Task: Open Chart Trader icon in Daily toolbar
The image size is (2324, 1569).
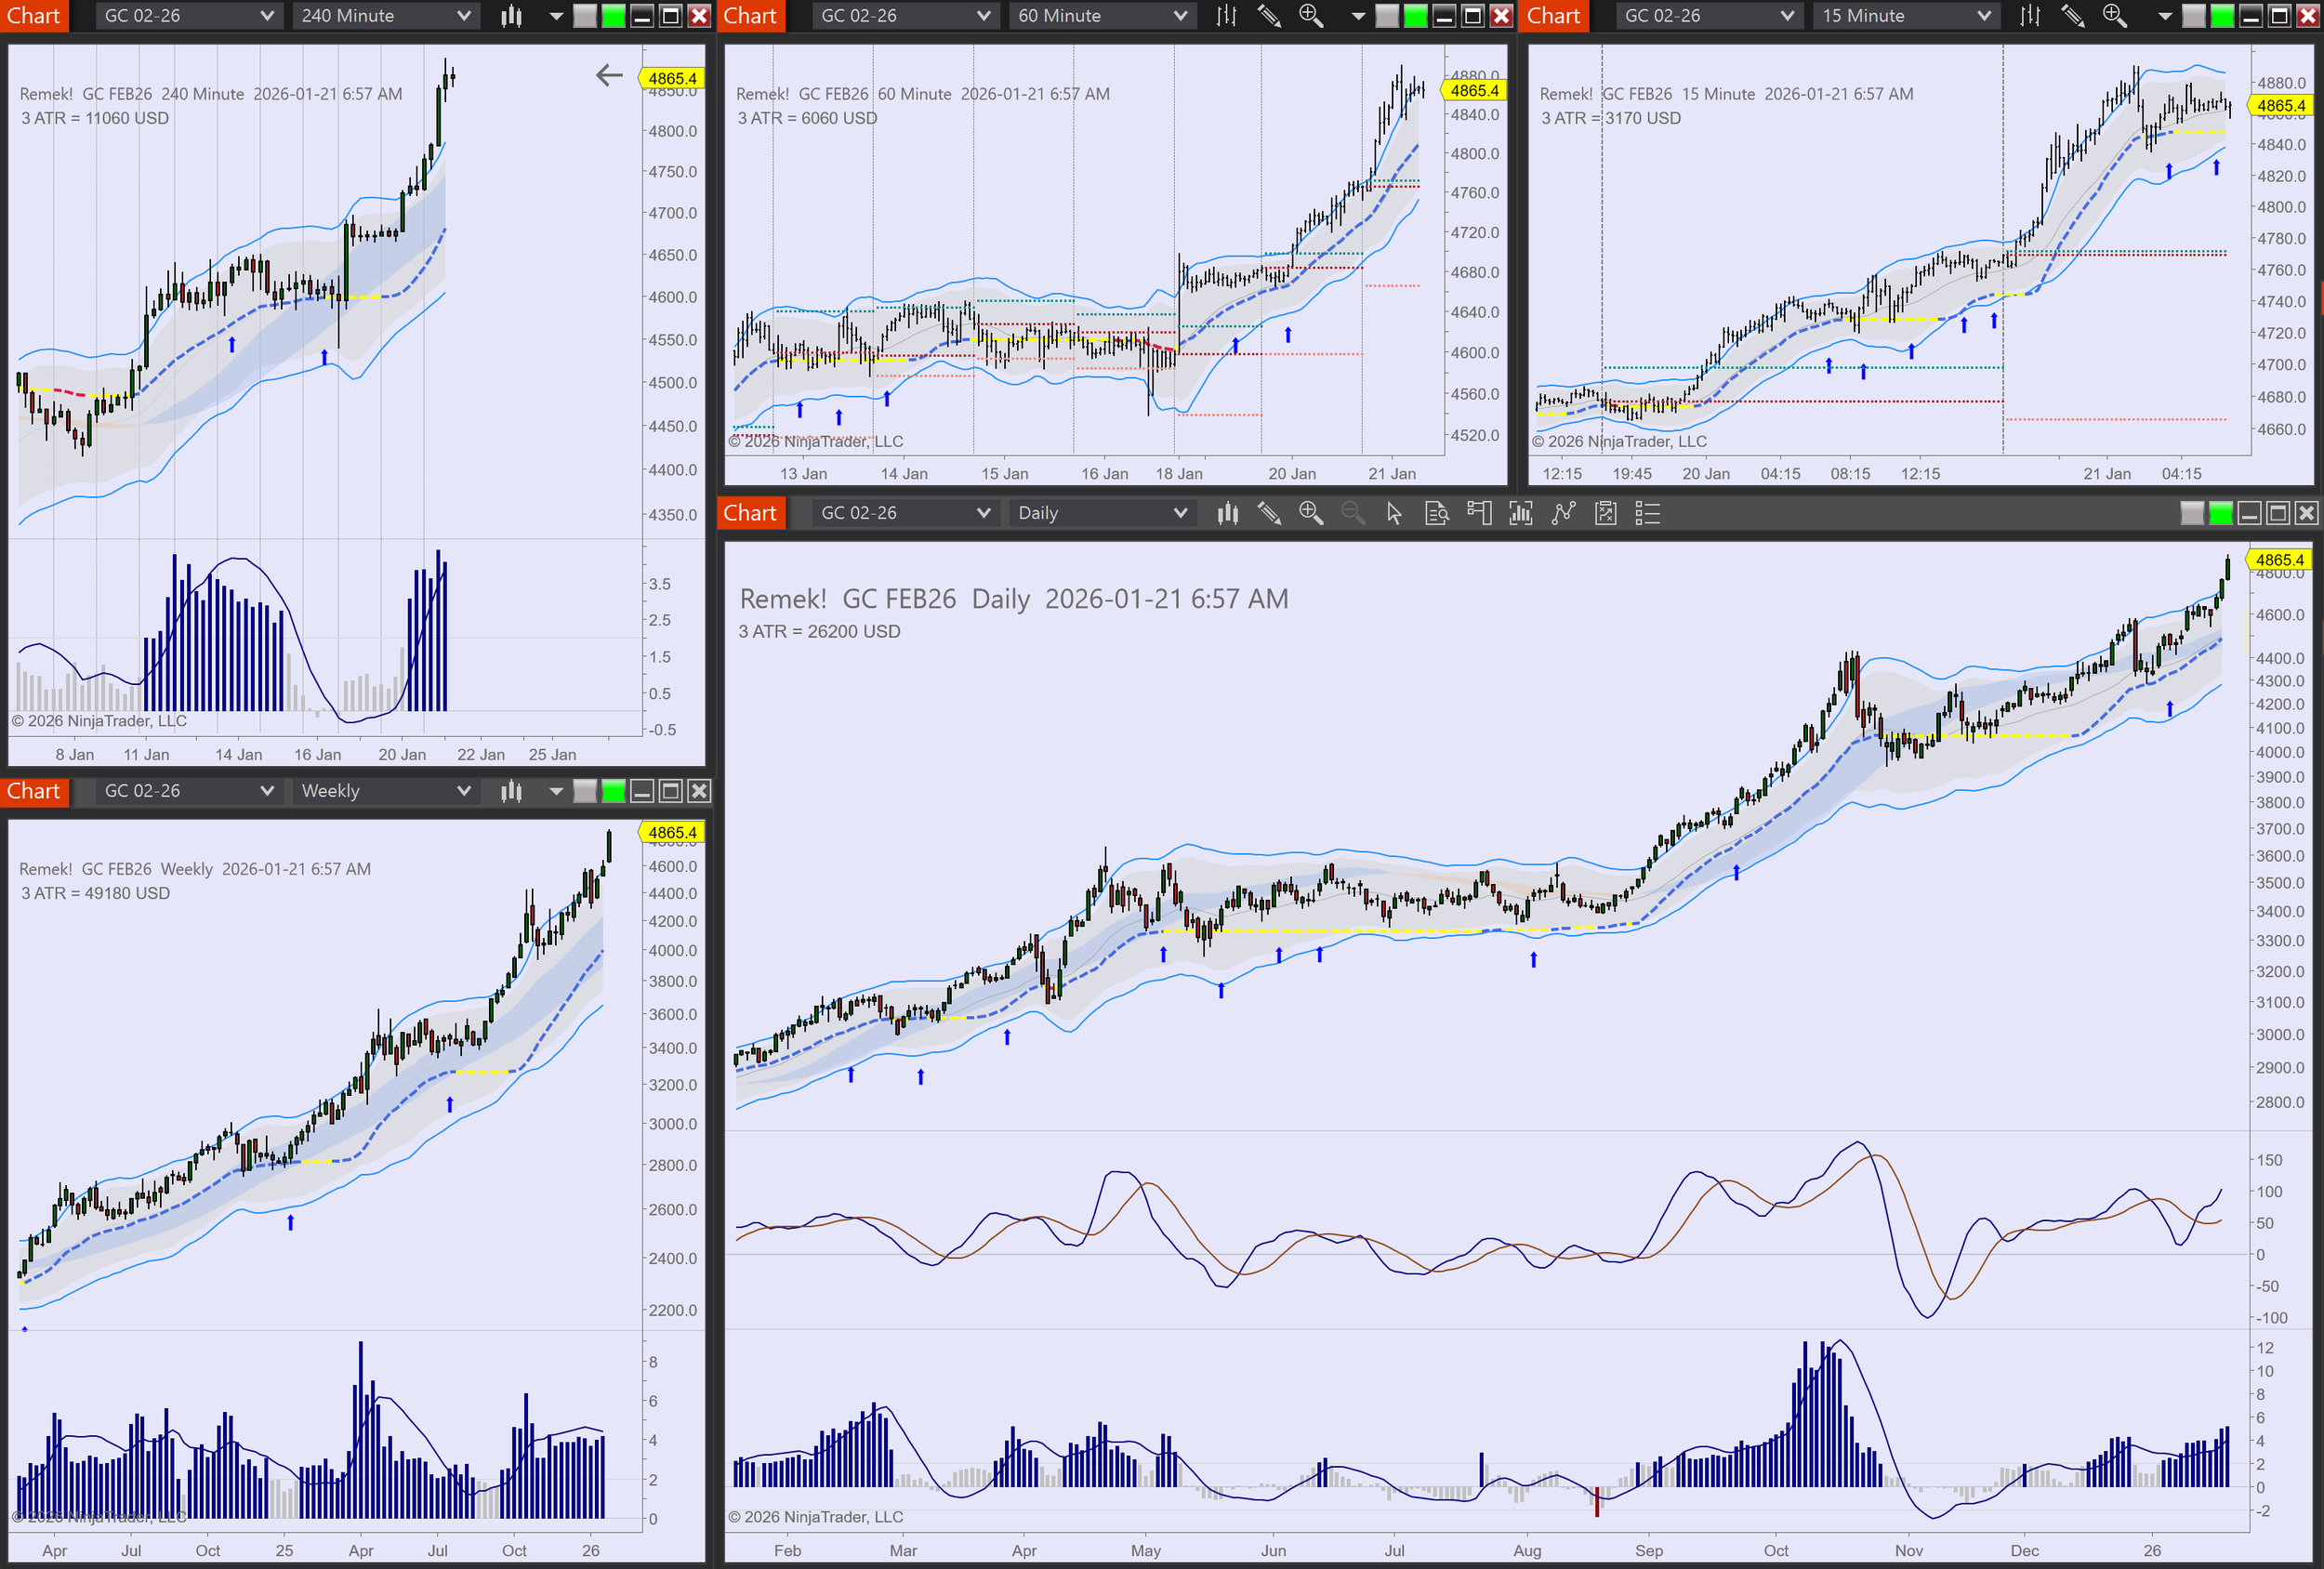Action: click(x=1478, y=513)
